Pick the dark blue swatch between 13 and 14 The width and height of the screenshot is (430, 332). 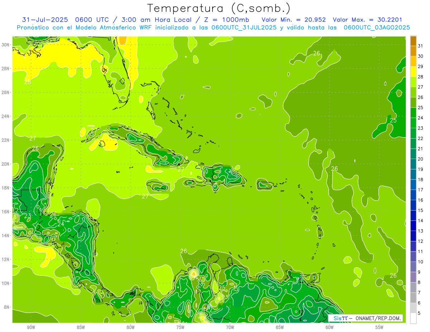click(413, 226)
